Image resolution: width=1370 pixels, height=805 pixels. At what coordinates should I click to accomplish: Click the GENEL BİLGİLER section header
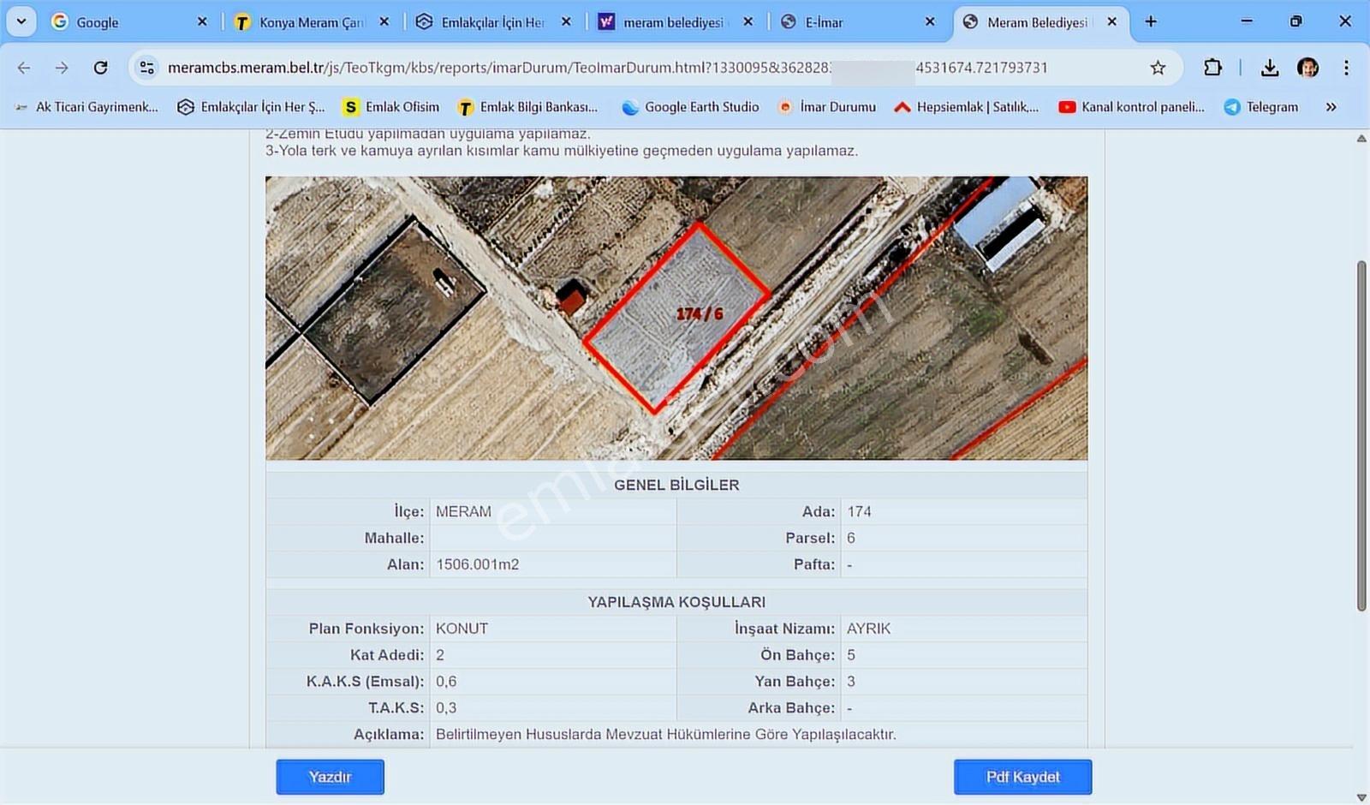click(x=676, y=485)
